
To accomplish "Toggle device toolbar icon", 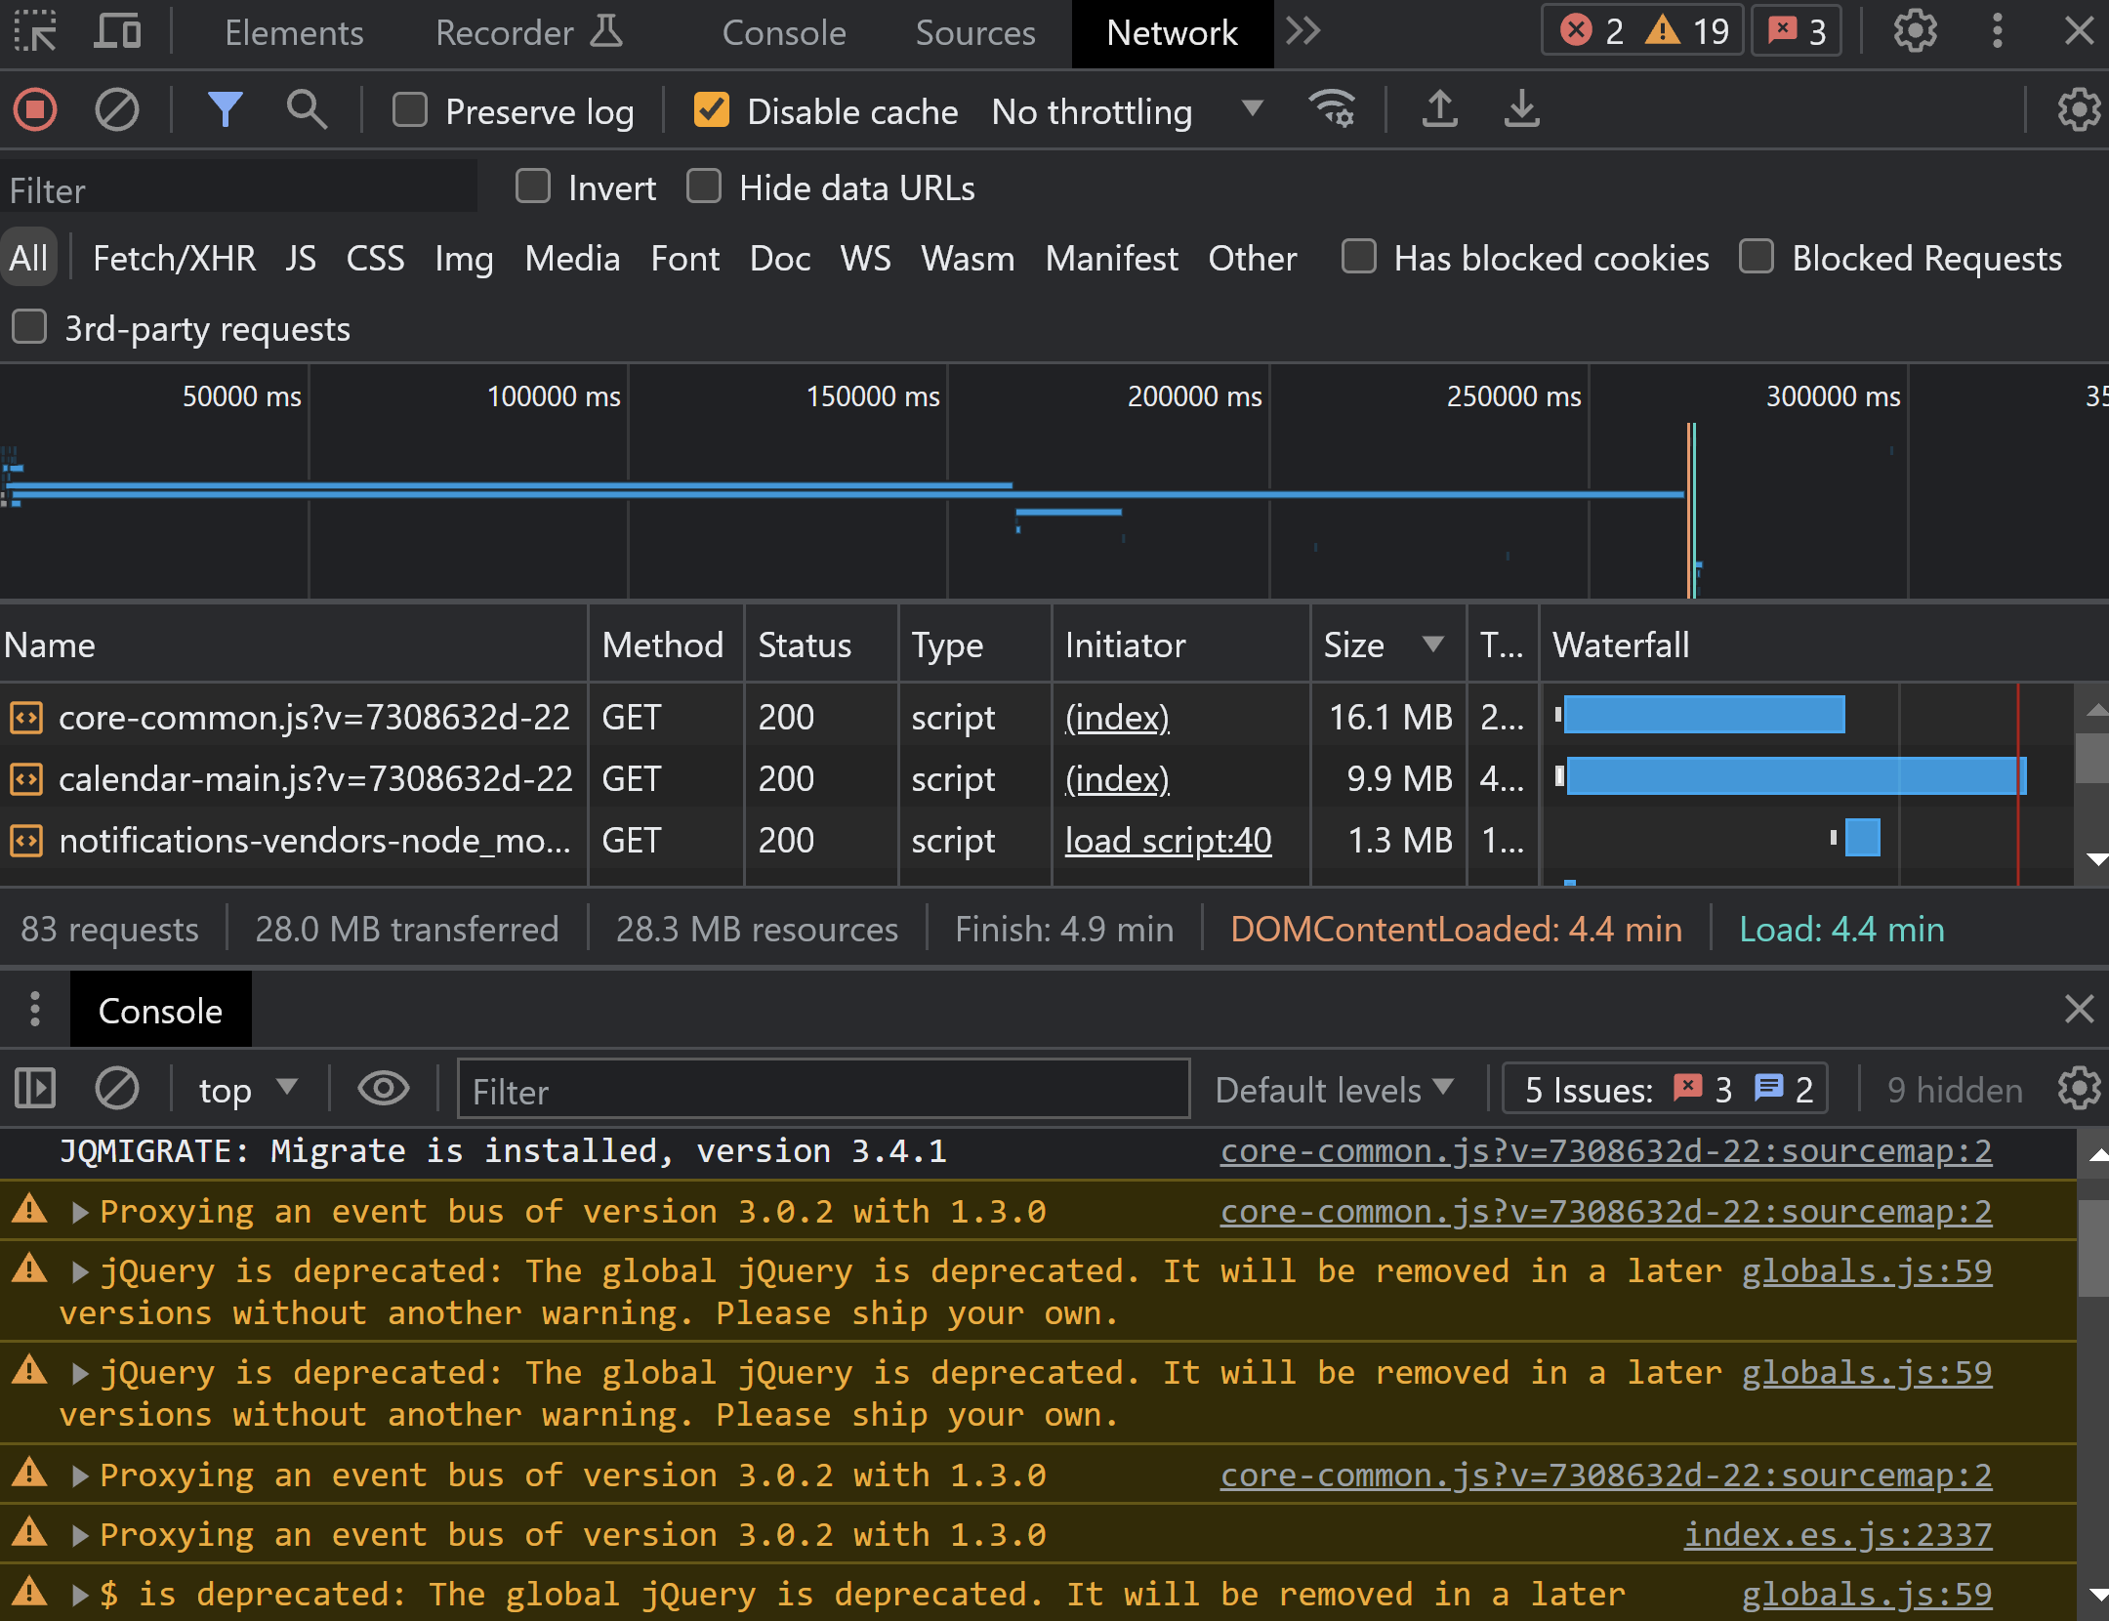I will click(117, 32).
